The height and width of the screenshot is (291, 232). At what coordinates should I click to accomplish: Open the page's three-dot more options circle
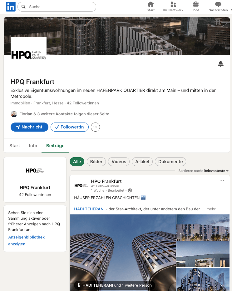(95, 127)
